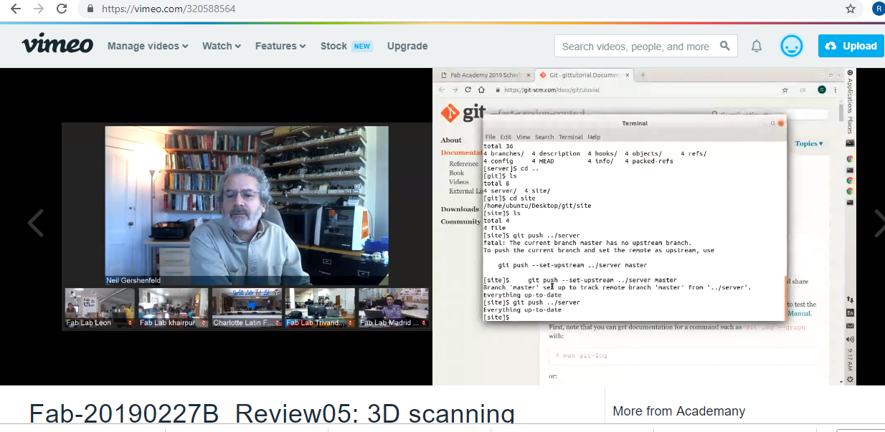Click the Community link on the git site

(x=461, y=222)
